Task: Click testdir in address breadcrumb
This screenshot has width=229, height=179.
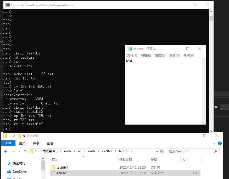Action: point(124,151)
